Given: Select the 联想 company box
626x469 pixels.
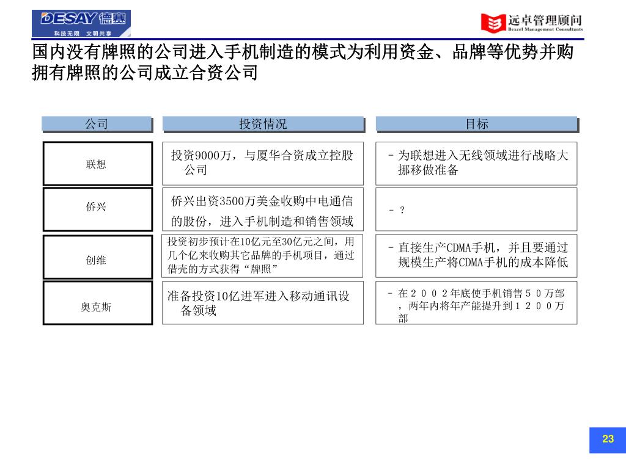Looking at the screenshot, I should (x=98, y=164).
